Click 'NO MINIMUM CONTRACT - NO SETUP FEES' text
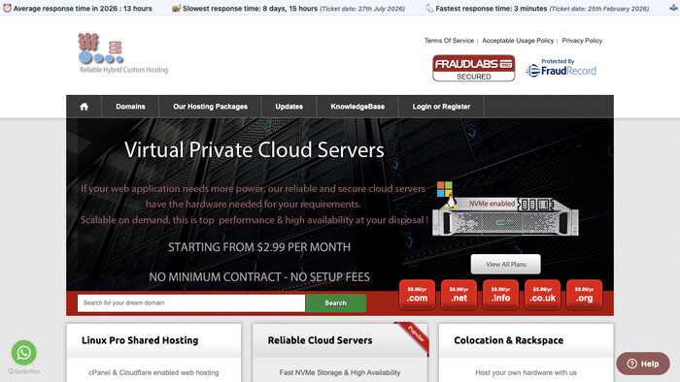Image resolution: width=680 pixels, height=382 pixels. 259,277
